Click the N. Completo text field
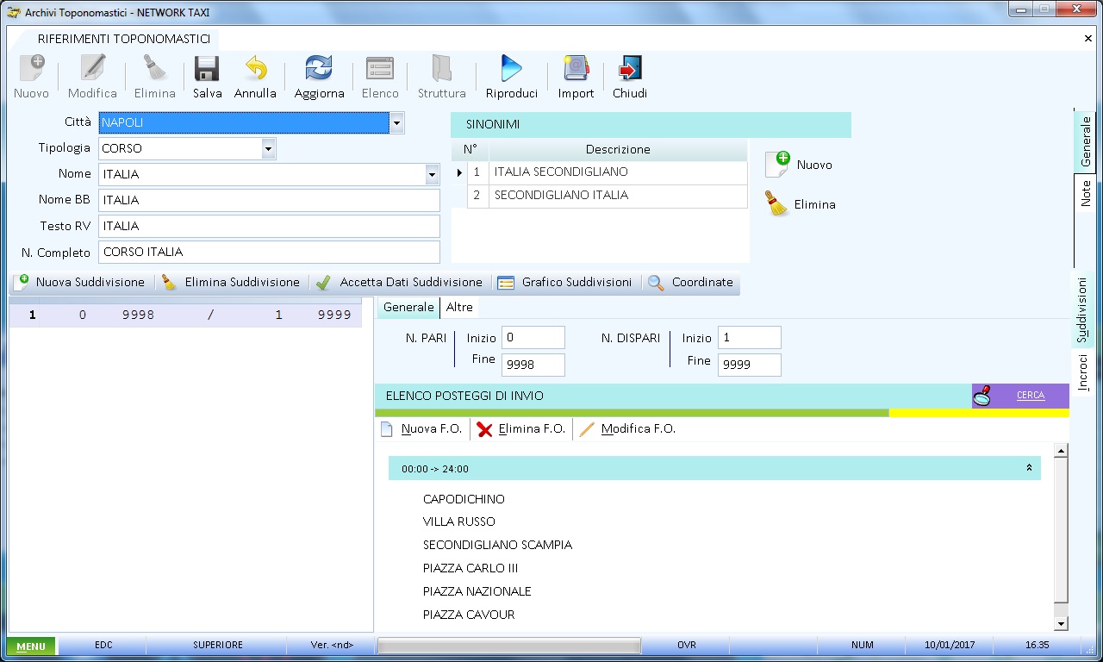Viewport: 1103px width, 662px height. pos(269,253)
